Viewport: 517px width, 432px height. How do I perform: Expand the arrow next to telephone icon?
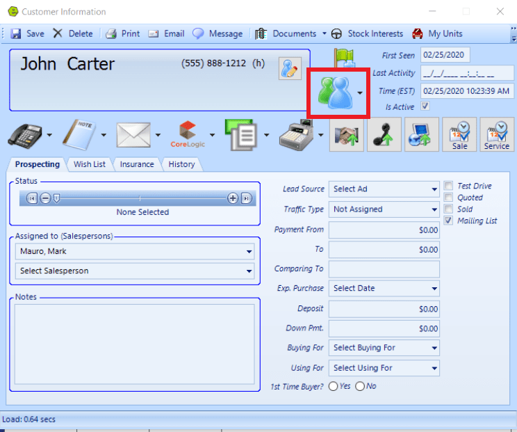click(x=49, y=135)
